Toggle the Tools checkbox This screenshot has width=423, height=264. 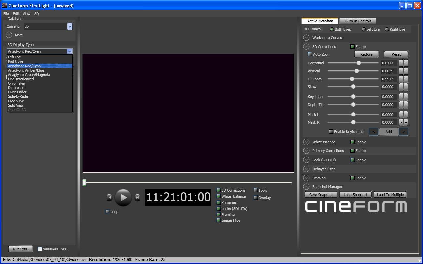pyautogui.click(x=255, y=190)
